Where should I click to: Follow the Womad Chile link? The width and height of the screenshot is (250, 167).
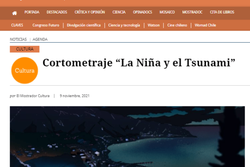point(205,25)
